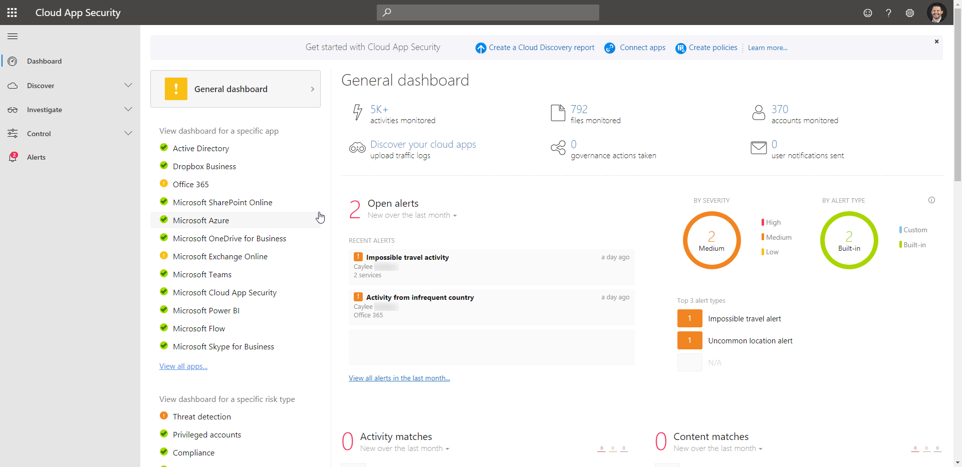Click the accounts monitored person icon
This screenshot has height=467, width=962.
tap(759, 113)
